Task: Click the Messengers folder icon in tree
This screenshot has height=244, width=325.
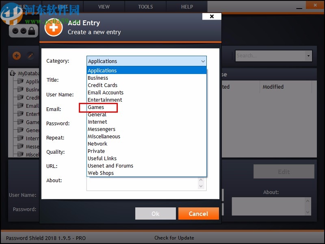Action: pyautogui.click(x=20, y=146)
